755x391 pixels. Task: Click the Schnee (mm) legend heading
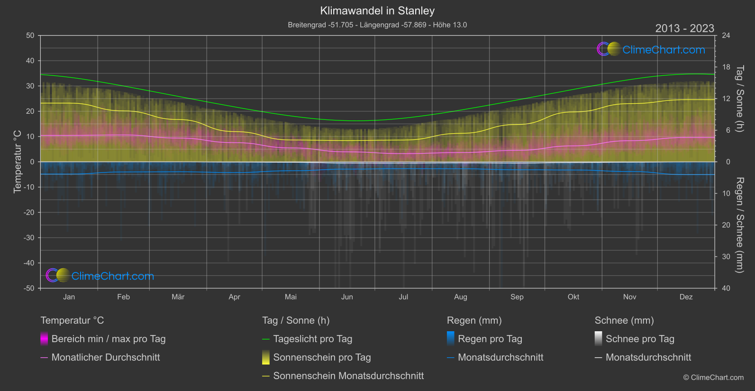click(624, 320)
